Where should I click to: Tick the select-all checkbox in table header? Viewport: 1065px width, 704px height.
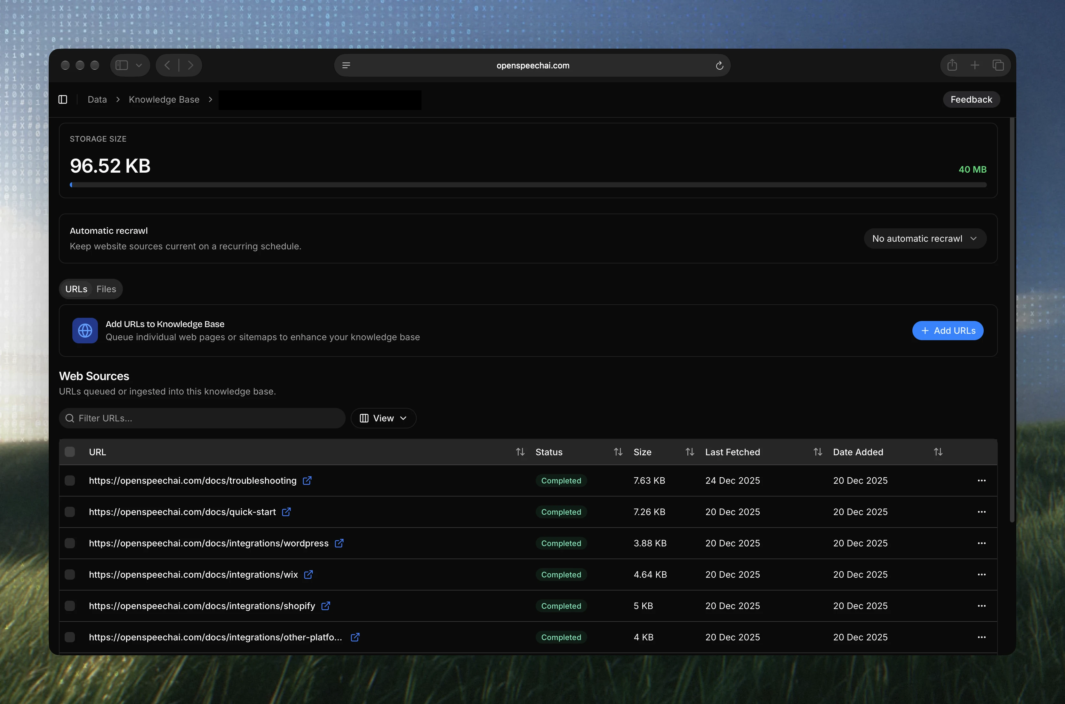[x=70, y=452]
